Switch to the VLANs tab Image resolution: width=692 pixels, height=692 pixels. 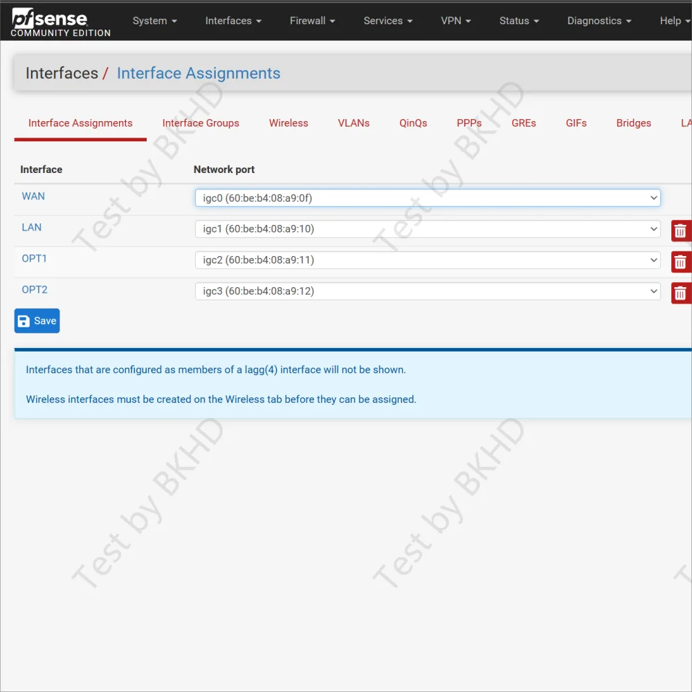[354, 123]
